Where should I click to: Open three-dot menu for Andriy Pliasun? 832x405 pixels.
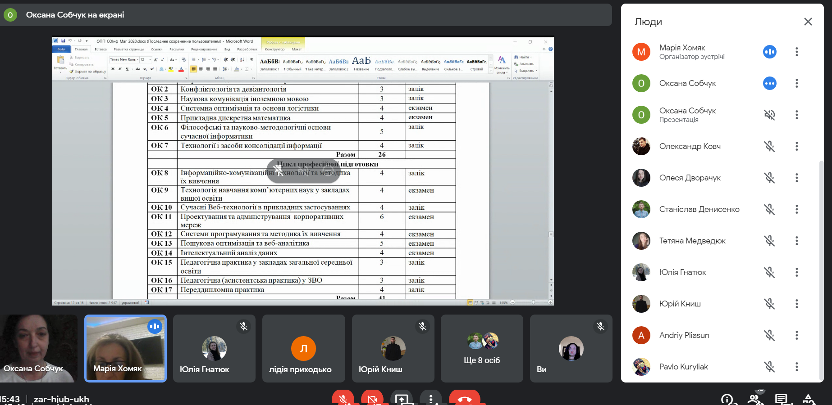click(796, 335)
